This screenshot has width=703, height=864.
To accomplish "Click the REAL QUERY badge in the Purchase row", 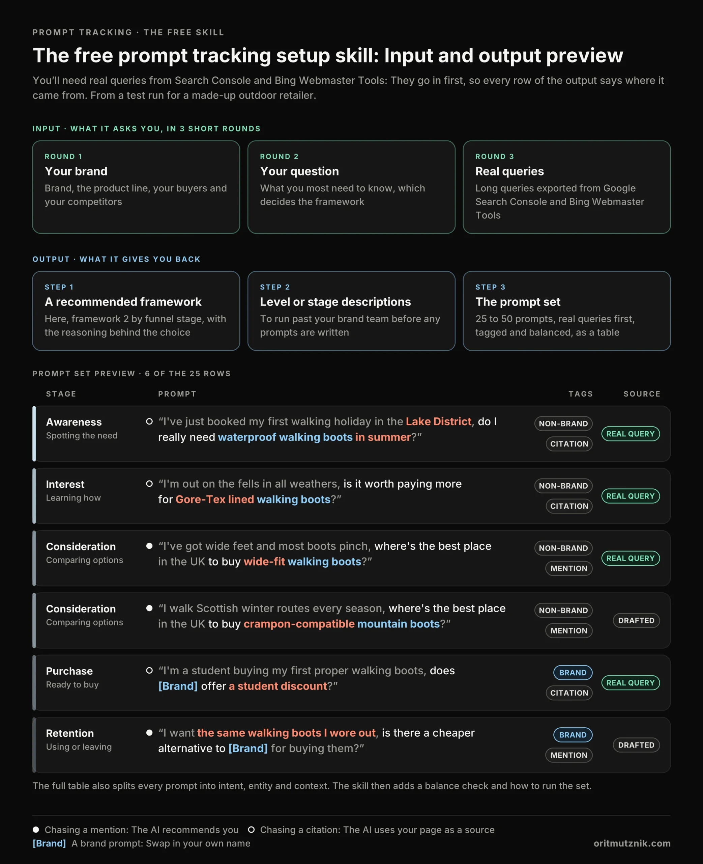I will click(631, 683).
